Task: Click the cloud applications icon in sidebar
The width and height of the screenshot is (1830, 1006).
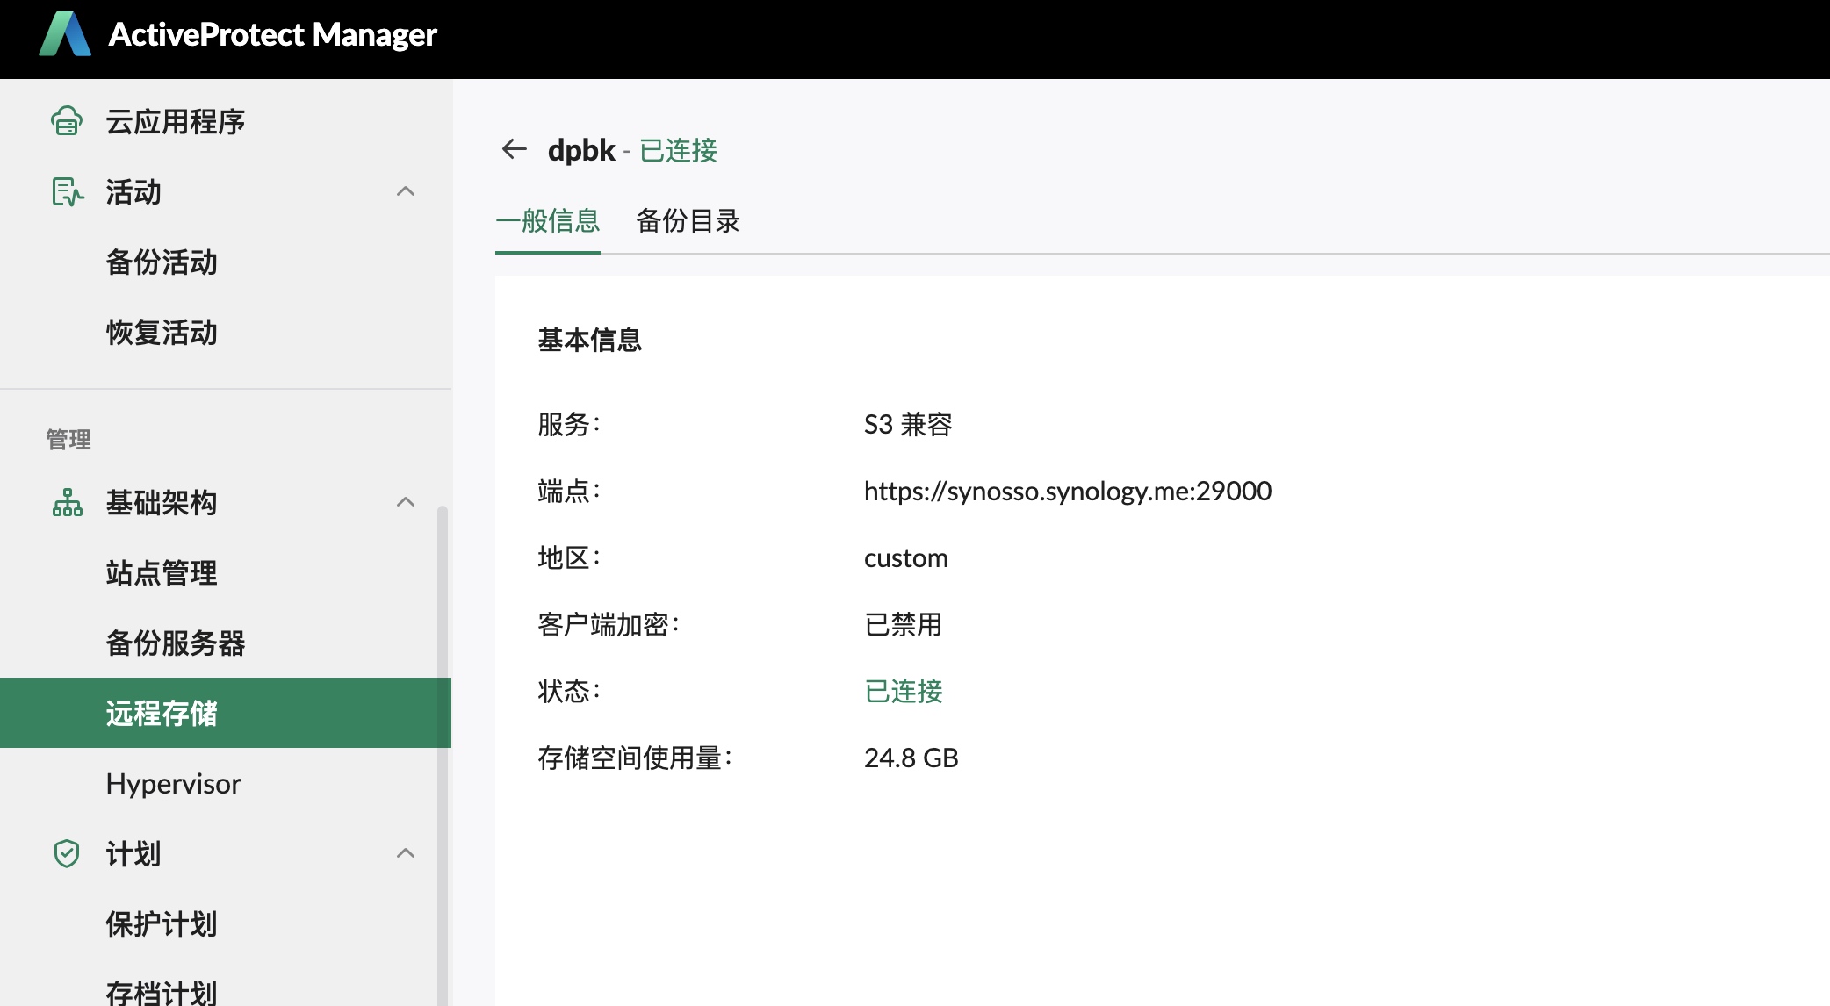Action: point(67,121)
